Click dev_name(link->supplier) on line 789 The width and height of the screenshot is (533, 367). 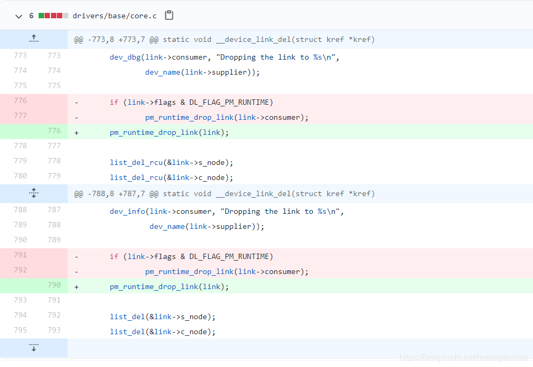coord(207,226)
